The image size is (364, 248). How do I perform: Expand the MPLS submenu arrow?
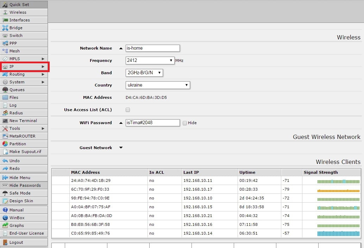coord(43,59)
